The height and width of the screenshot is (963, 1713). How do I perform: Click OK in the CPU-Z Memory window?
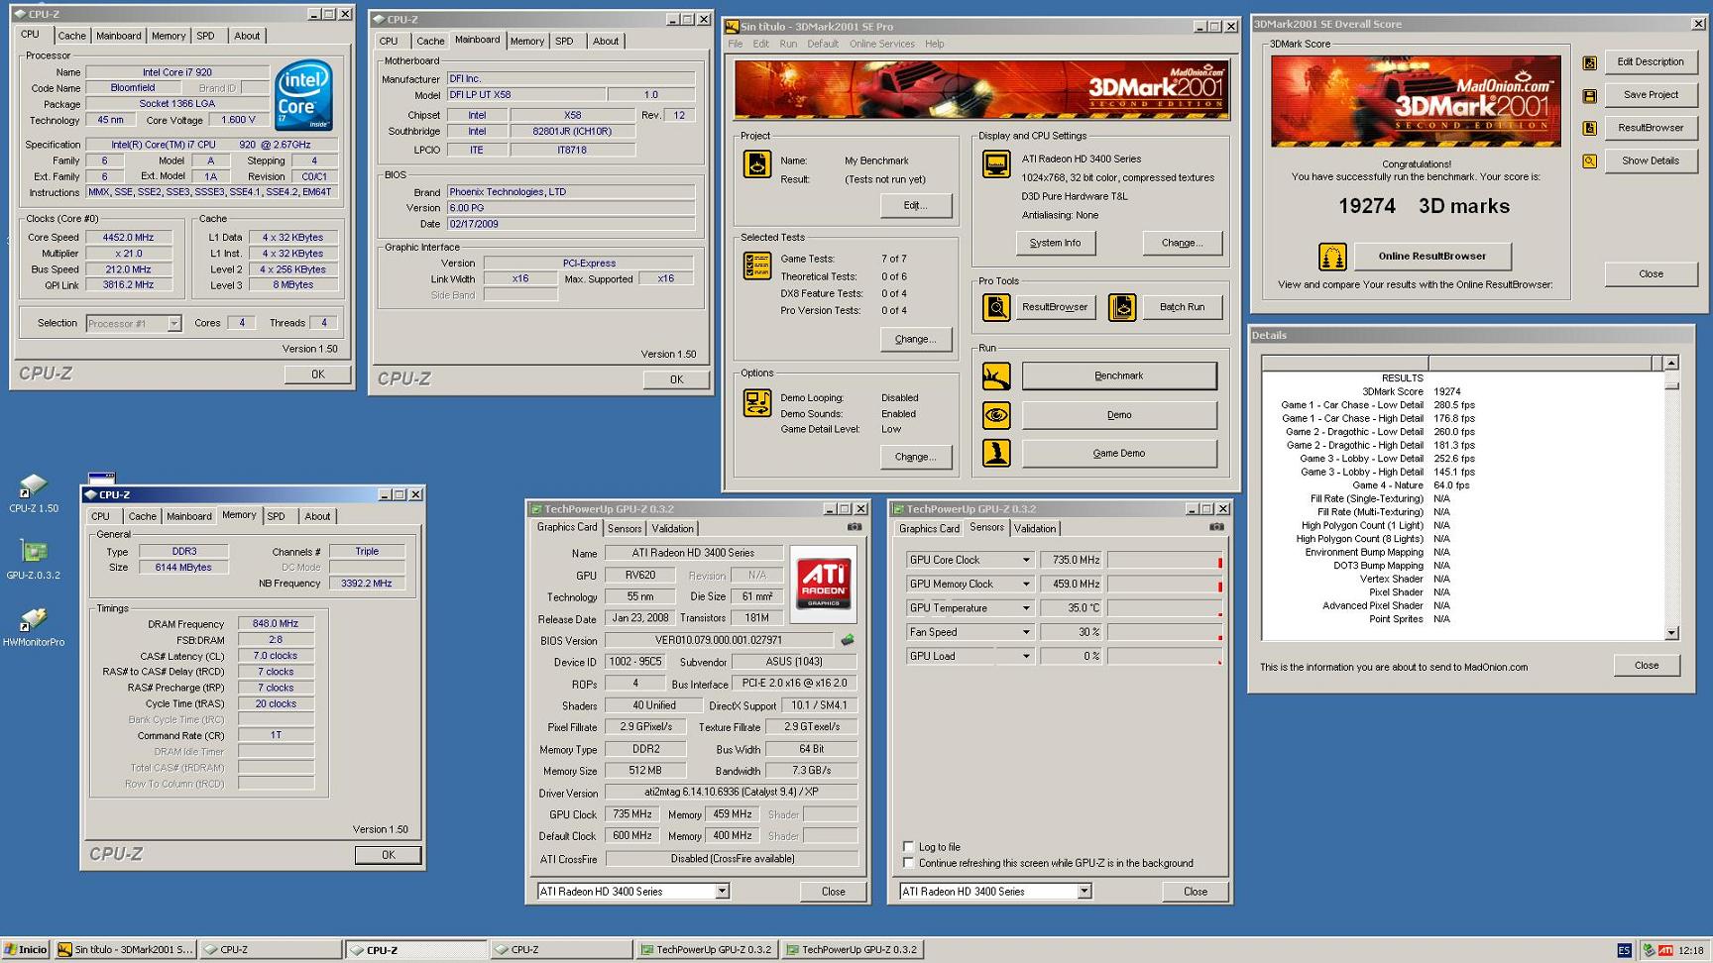[388, 855]
